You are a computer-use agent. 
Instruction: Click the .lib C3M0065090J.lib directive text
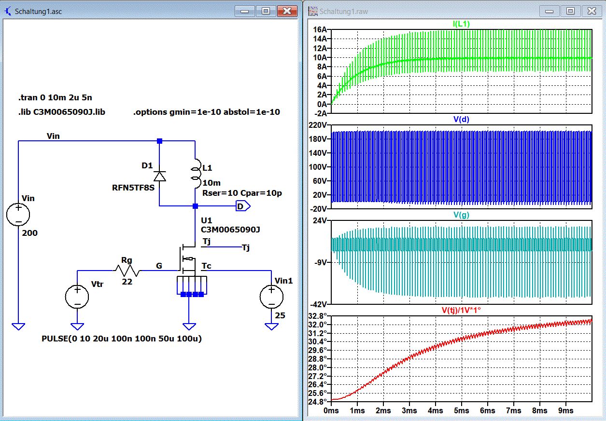61,112
